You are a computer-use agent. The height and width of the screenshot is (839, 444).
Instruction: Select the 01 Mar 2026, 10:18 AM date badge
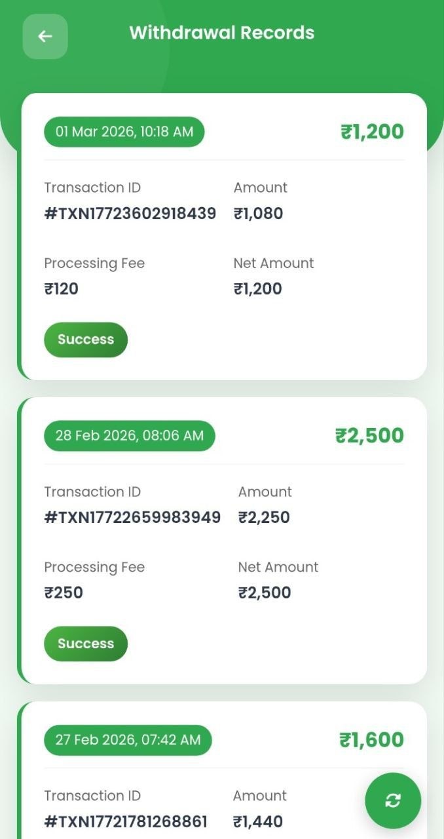(x=124, y=132)
